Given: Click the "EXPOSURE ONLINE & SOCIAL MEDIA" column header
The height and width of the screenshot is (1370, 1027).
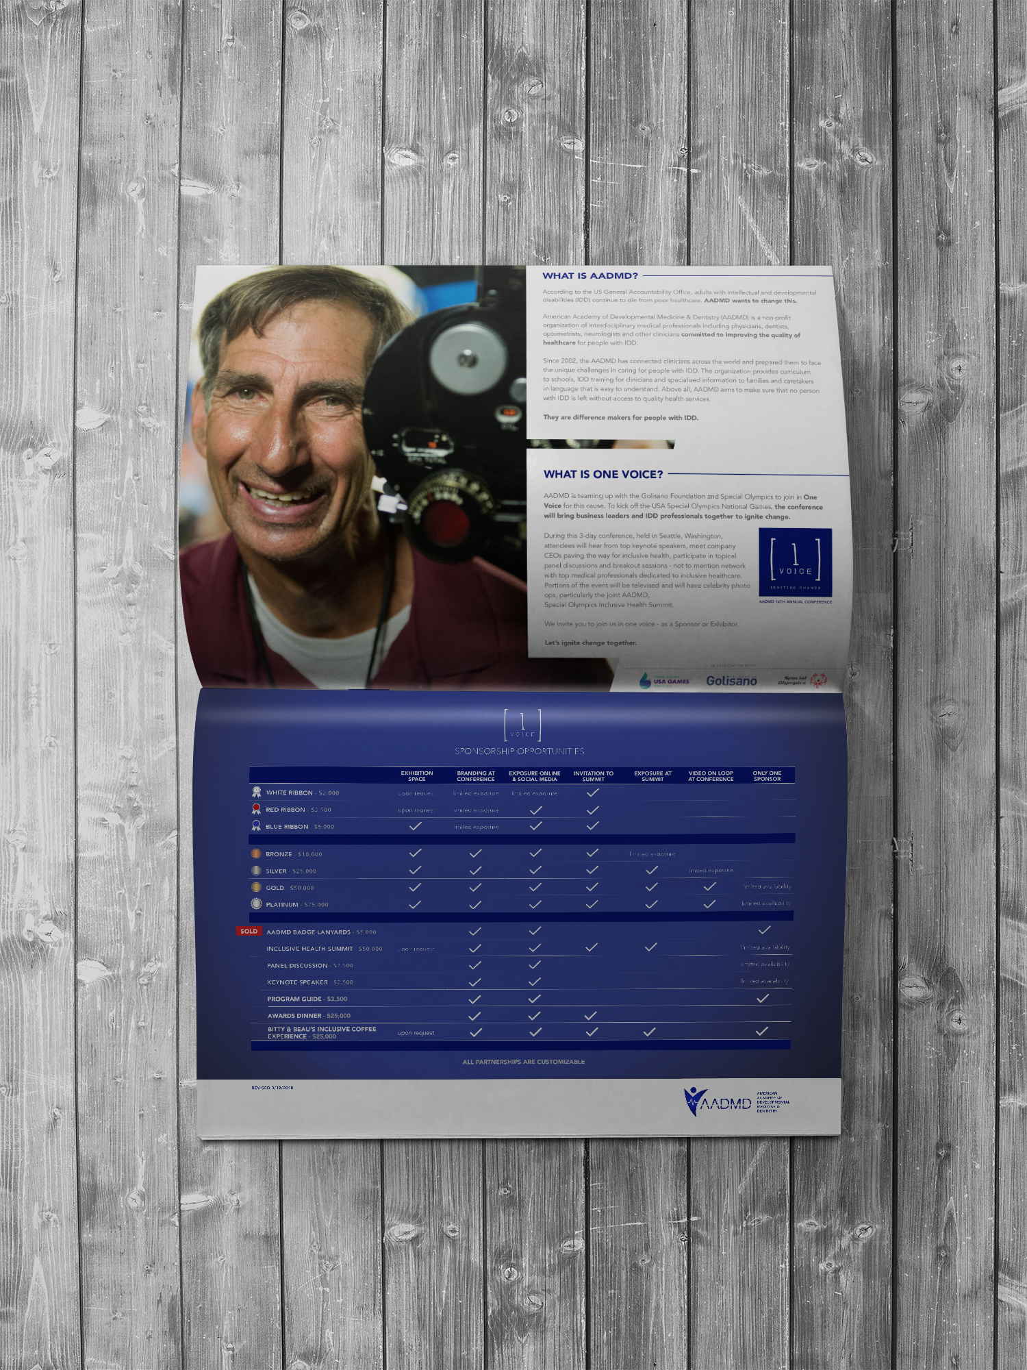Looking at the screenshot, I should pos(535,776).
